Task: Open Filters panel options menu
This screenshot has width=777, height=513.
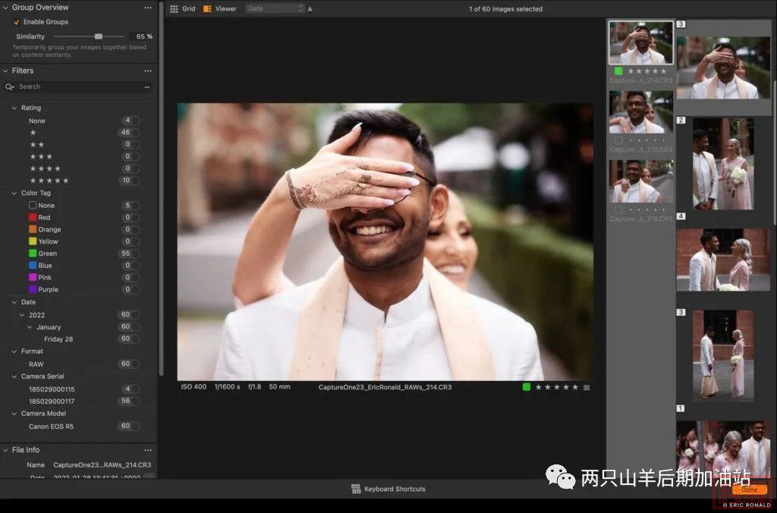Action: click(x=148, y=71)
